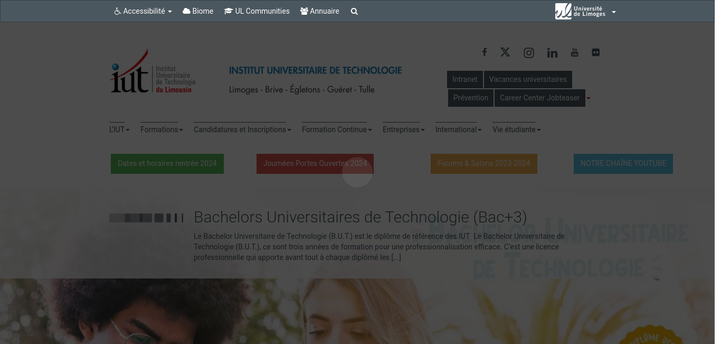Open the International menu
This screenshot has height=344, width=721.
pyautogui.click(x=459, y=129)
